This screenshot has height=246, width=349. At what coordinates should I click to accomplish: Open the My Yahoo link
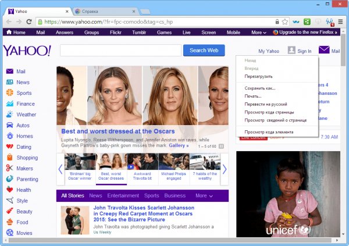[x=269, y=51]
